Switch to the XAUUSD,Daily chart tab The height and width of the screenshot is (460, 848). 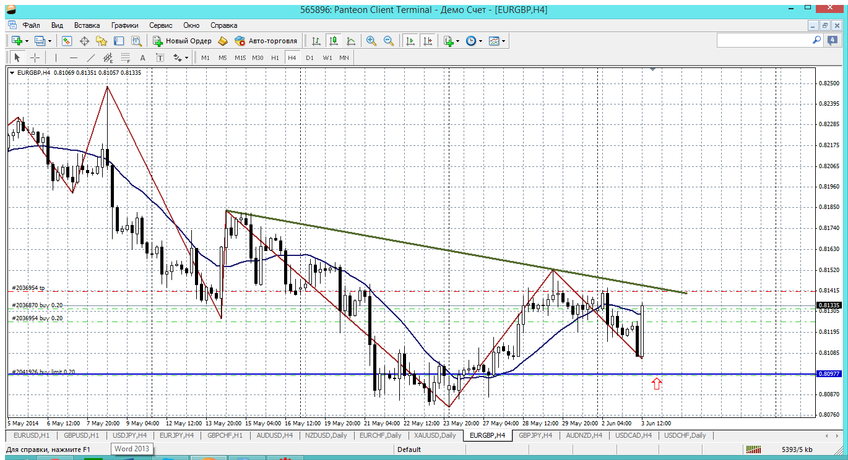435,435
